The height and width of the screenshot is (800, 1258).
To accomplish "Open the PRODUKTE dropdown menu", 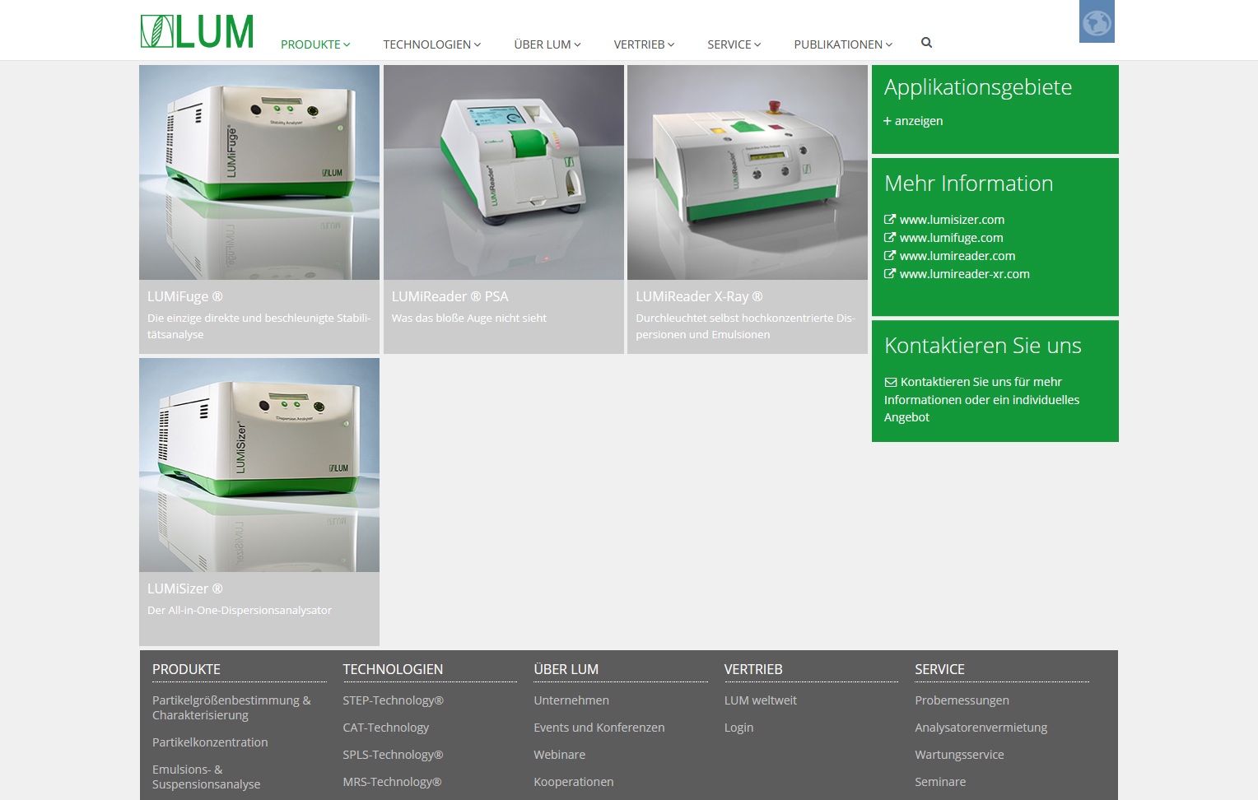I will (x=315, y=44).
